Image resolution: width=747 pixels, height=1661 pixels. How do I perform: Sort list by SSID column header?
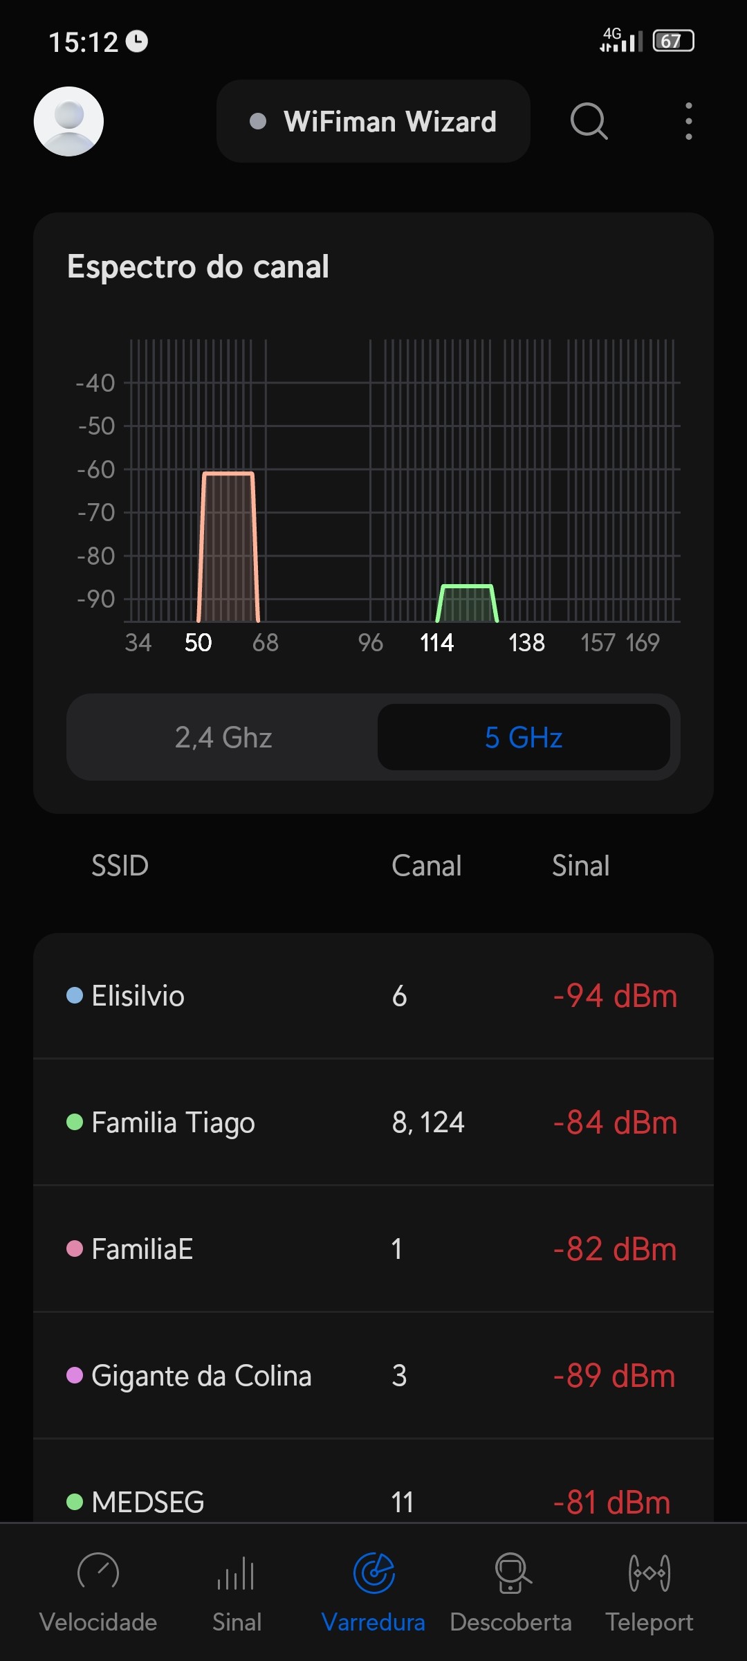coord(120,866)
